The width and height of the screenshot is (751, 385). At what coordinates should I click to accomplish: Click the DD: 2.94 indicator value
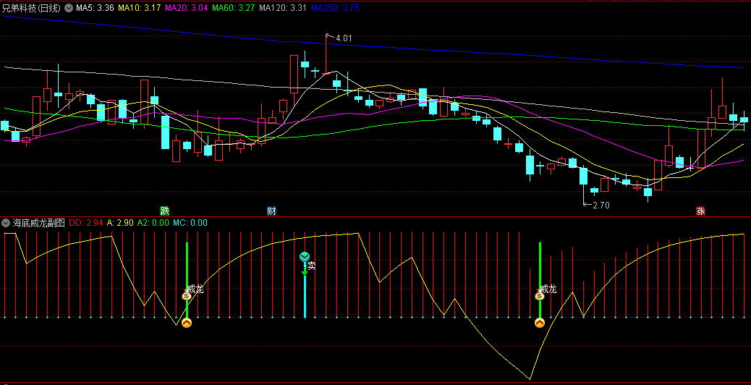(x=86, y=223)
